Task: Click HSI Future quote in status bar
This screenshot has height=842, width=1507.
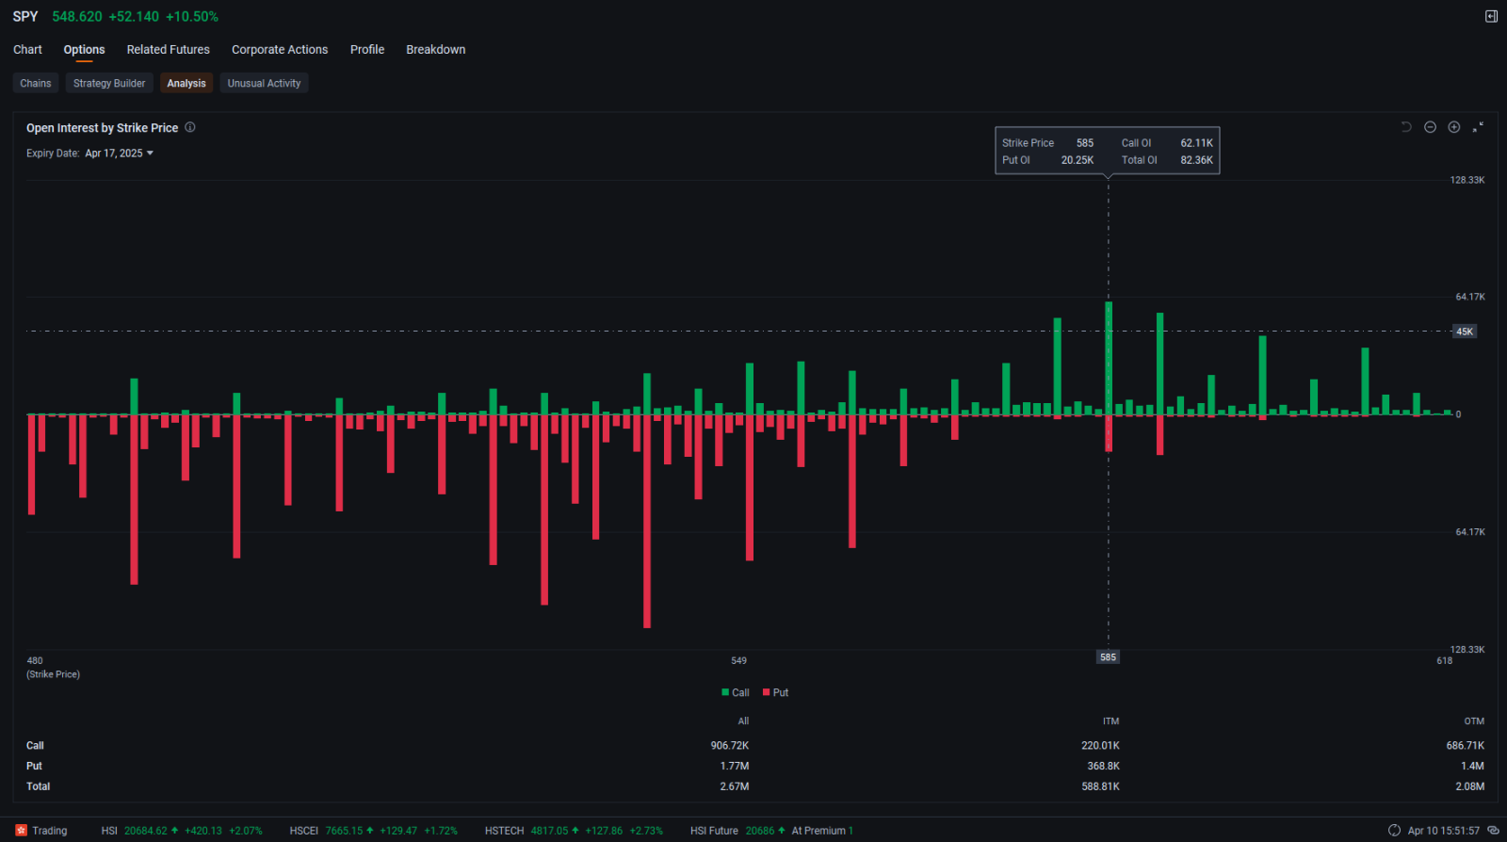Action: (x=771, y=831)
